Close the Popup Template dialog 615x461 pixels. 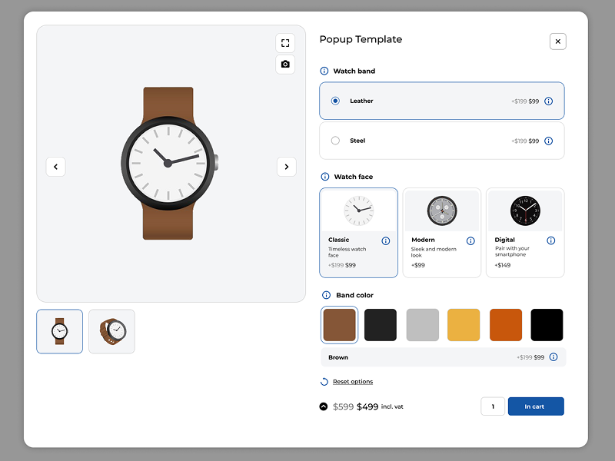[x=558, y=41]
